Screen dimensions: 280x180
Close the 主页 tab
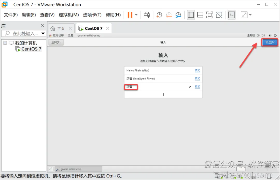(70, 28)
